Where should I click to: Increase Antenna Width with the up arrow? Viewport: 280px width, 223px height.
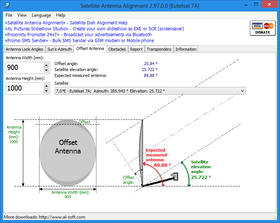[x=47, y=65]
